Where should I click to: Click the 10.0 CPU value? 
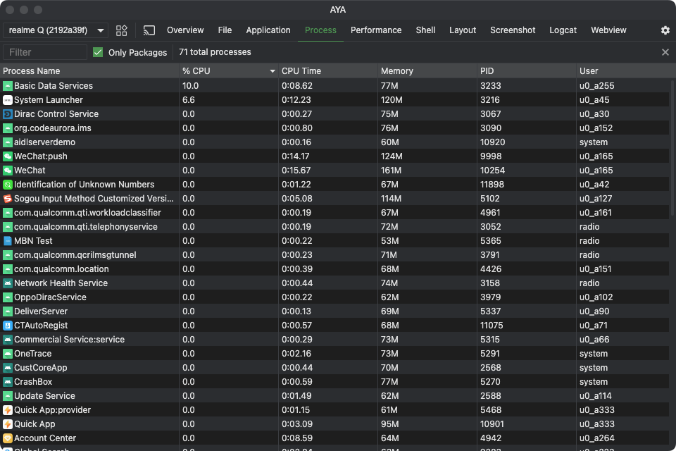[x=190, y=86]
